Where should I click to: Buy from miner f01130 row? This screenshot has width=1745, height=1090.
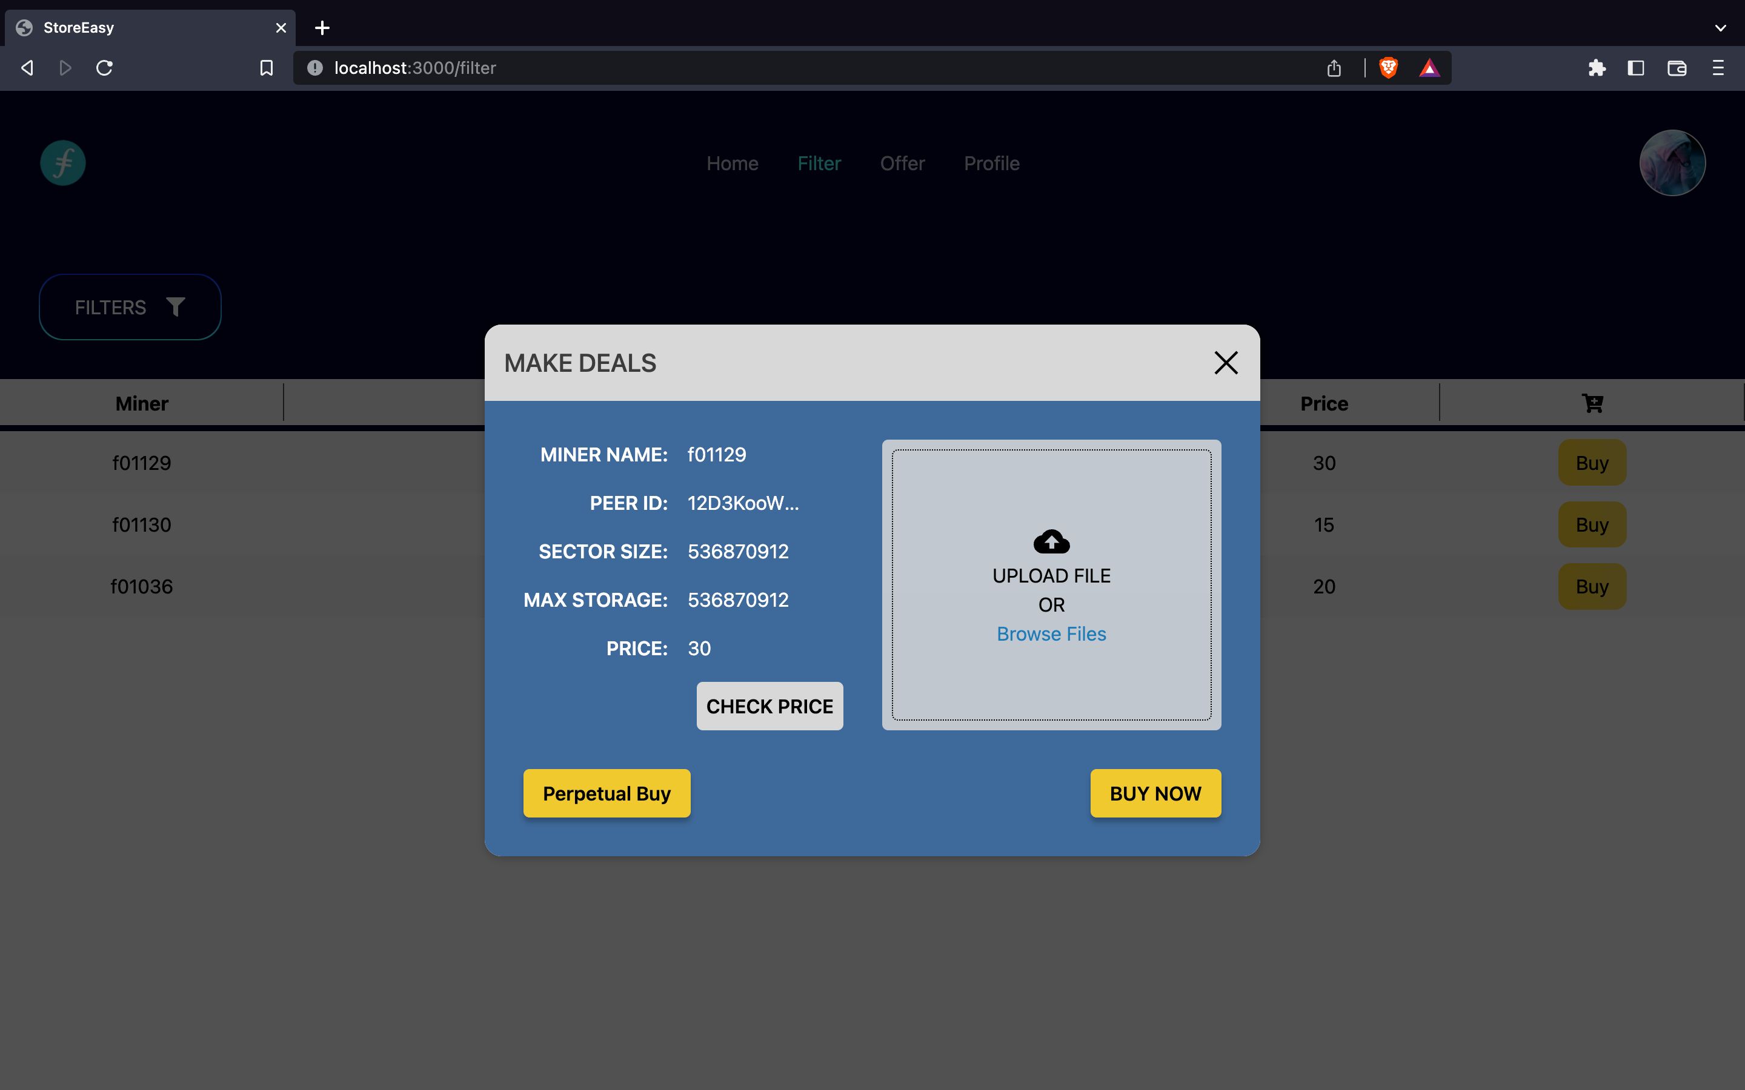1592,525
